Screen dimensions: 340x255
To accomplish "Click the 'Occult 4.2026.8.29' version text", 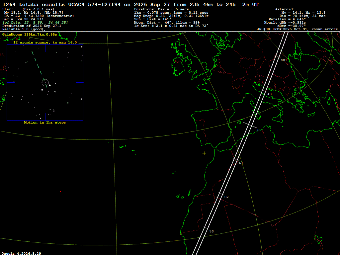I will point(21,253).
